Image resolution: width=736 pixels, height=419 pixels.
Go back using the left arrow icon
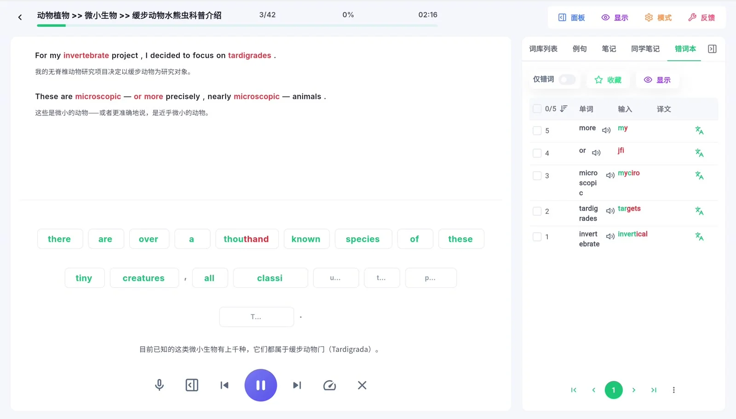point(20,17)
